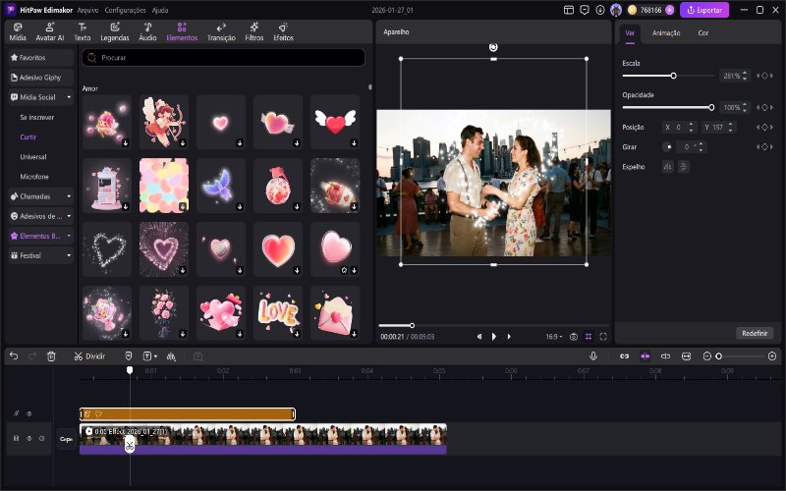The width and height of the screenshot is (786, 491).
Task: Add coins with the purple plus icon
Action: click(670, 10)
